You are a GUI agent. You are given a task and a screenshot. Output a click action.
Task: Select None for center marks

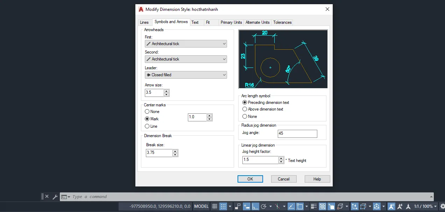pos(147,112)
